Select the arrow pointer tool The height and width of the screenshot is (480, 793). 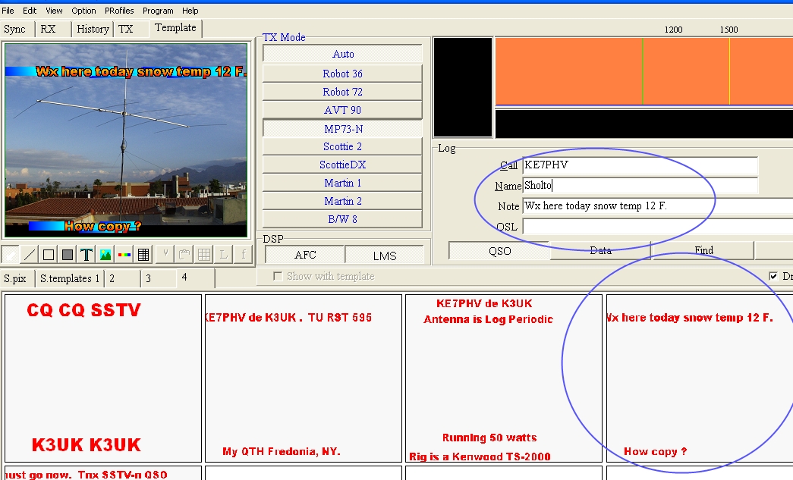click(11, 255)
